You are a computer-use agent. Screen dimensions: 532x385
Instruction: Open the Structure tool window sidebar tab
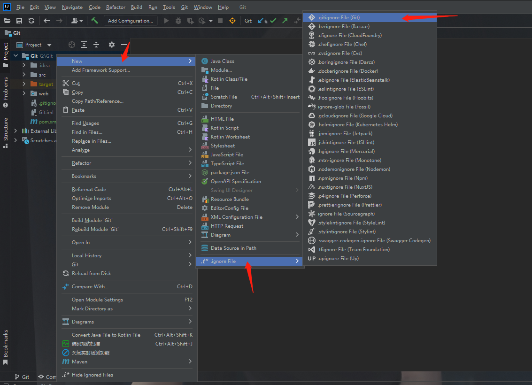coord(6,133)
